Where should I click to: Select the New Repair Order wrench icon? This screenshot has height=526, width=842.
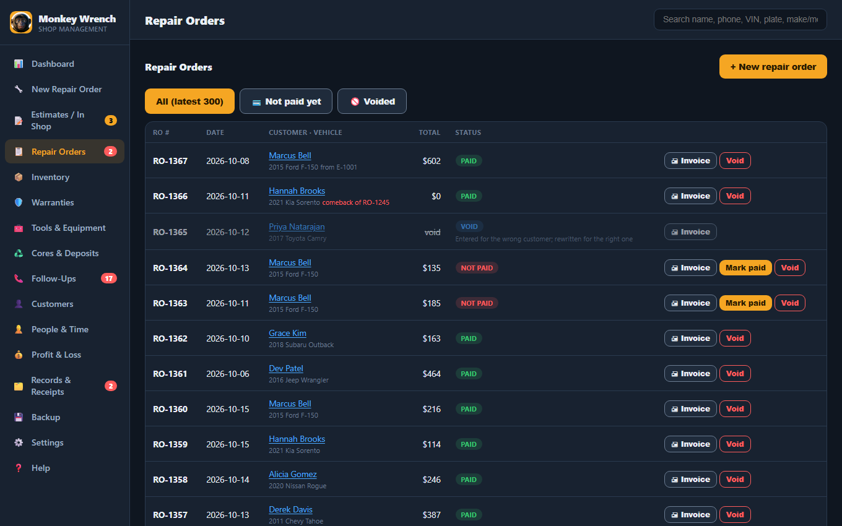(19, 89)
